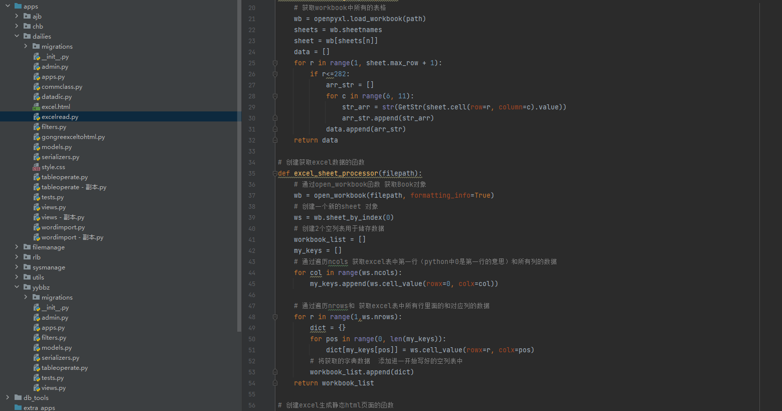This screenshot has width=782, height=411.
Task: Expand migrations folder under dailies
Action: click(26, 46)
